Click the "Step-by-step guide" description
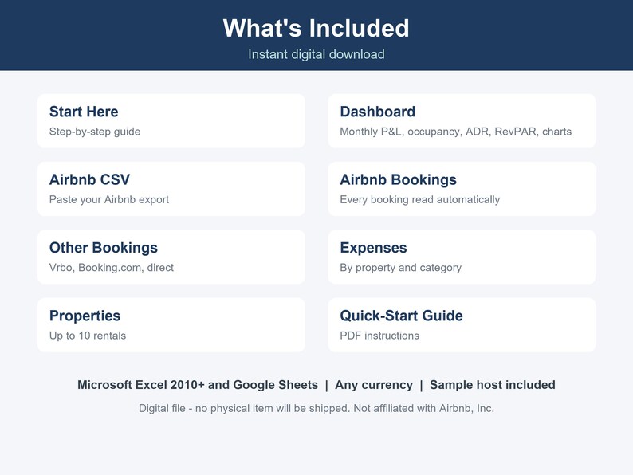633x475 pixels. point(95,132)
